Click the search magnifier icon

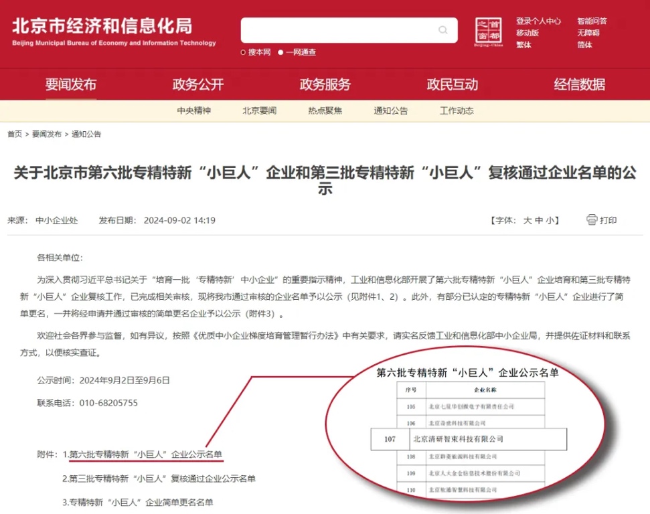click(442, 30)
